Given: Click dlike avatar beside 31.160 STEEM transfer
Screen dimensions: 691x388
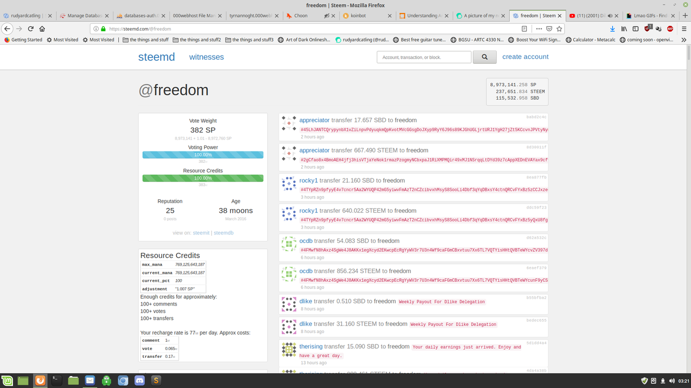Looking at the screenshot, I should [289, 327].
